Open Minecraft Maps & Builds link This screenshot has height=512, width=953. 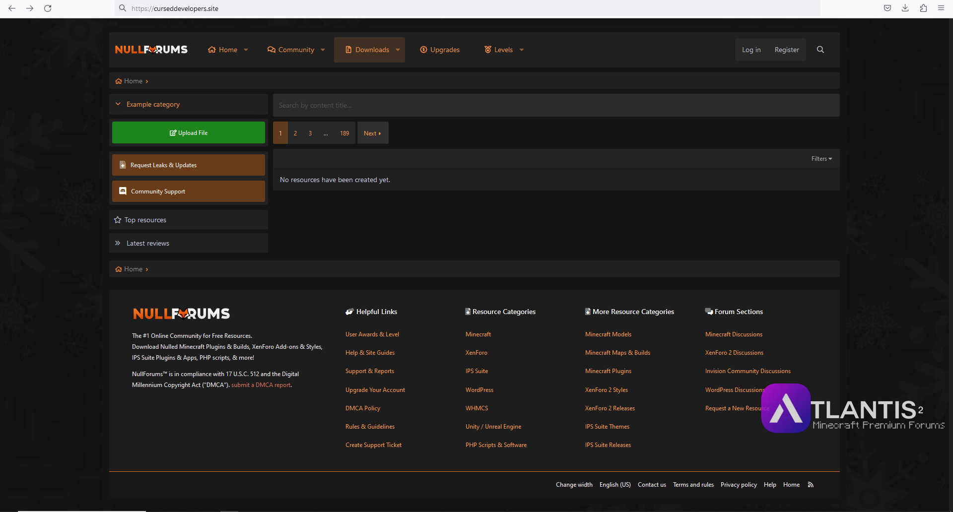click(617, 353)
